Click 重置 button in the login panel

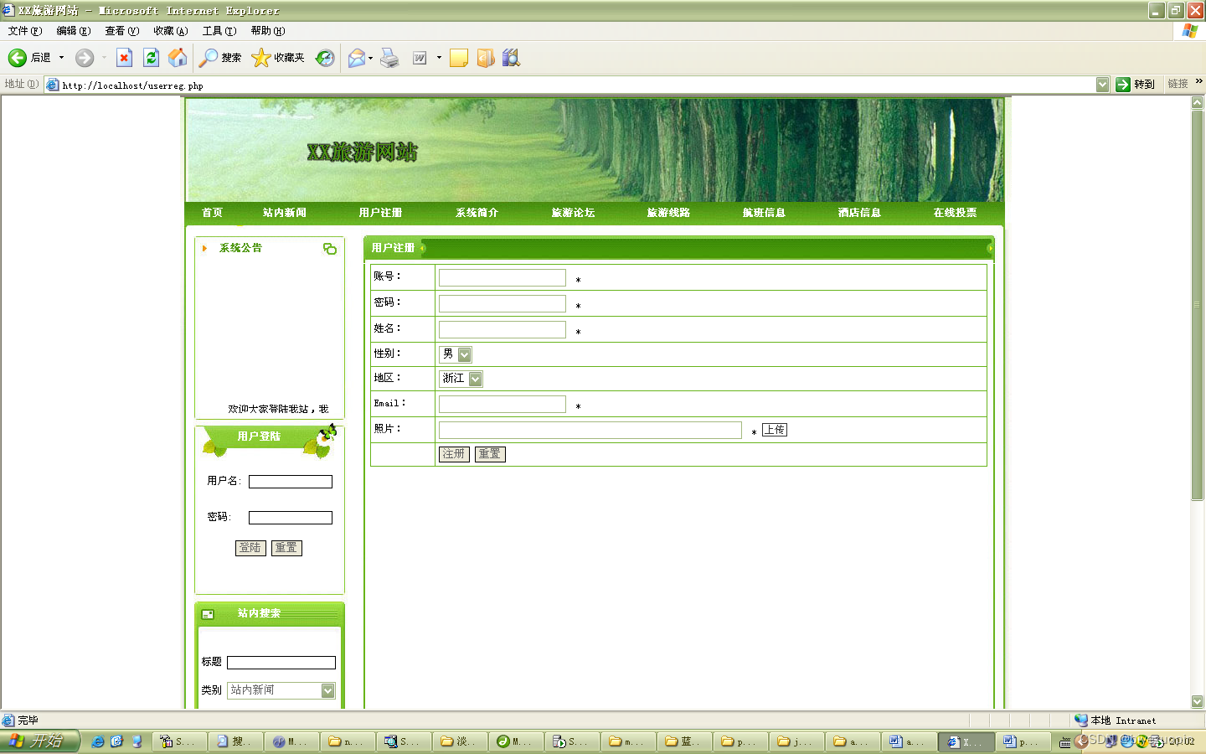[x=286, y=548]
